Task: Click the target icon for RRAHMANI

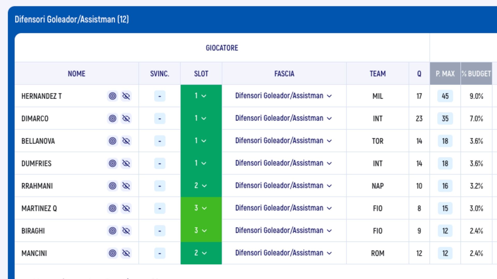Action: [x=113, y=186]
